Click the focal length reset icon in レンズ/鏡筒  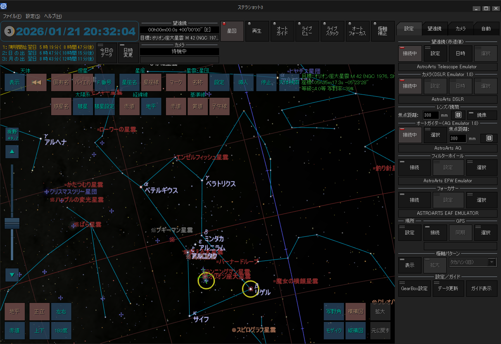tap(458, 115)
